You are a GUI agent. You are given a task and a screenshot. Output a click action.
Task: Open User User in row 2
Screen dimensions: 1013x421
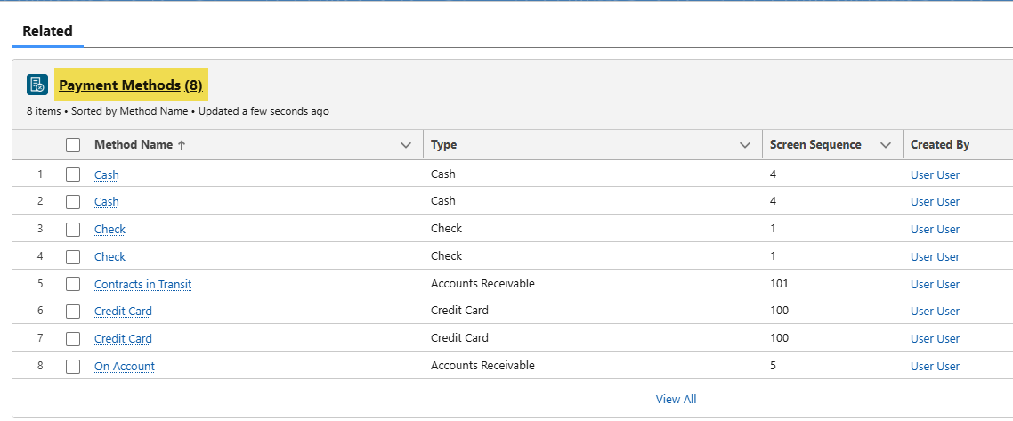(935, 202)
